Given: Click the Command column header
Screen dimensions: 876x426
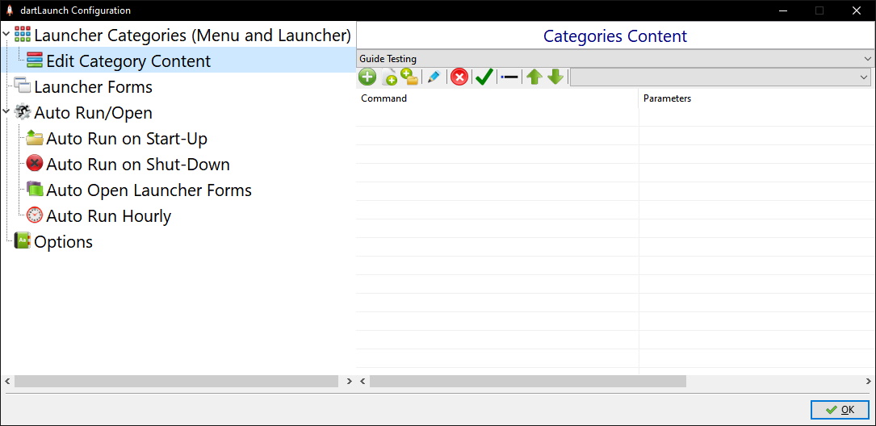Looking at the screenshot, I should [x=497, y=98].
